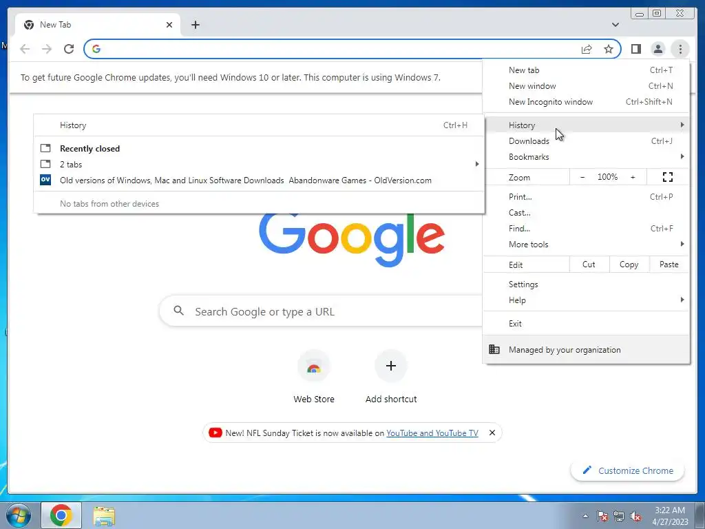Screen dimensions: 705x529
Task: Bookmark this tab with the star icon
Action: pyautogui.click(x=609, y=49)
